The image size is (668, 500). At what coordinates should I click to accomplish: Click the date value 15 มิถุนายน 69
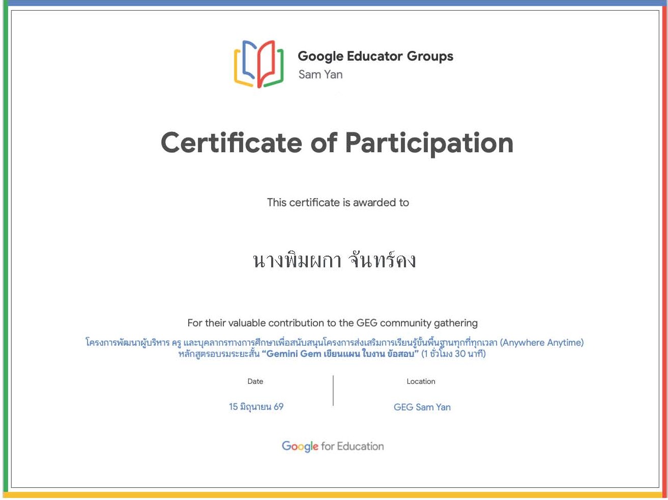256,407
